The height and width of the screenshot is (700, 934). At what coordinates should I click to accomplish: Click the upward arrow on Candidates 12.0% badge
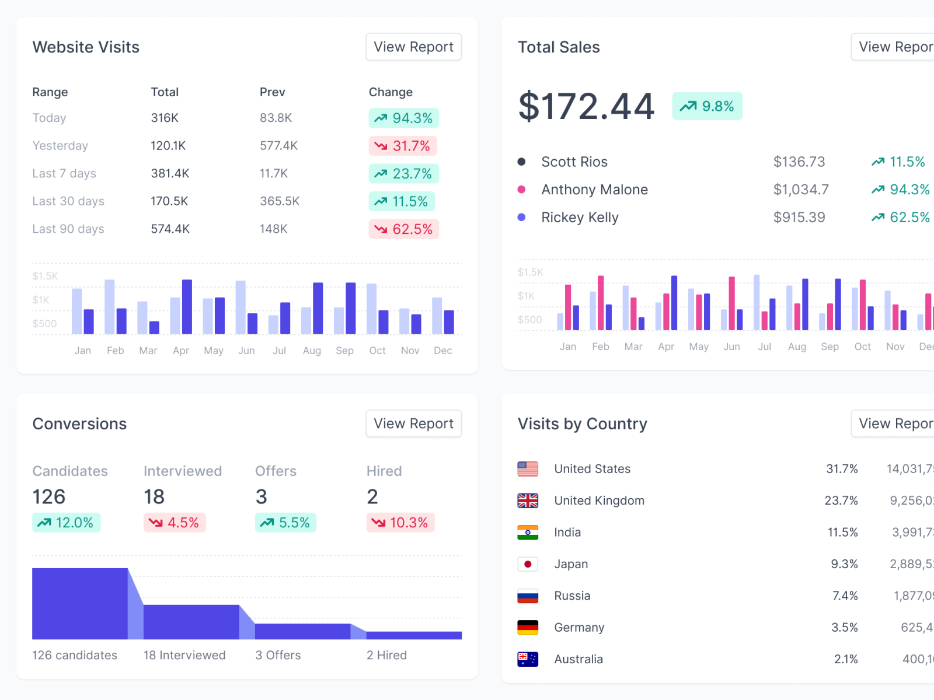click(44, 523)
